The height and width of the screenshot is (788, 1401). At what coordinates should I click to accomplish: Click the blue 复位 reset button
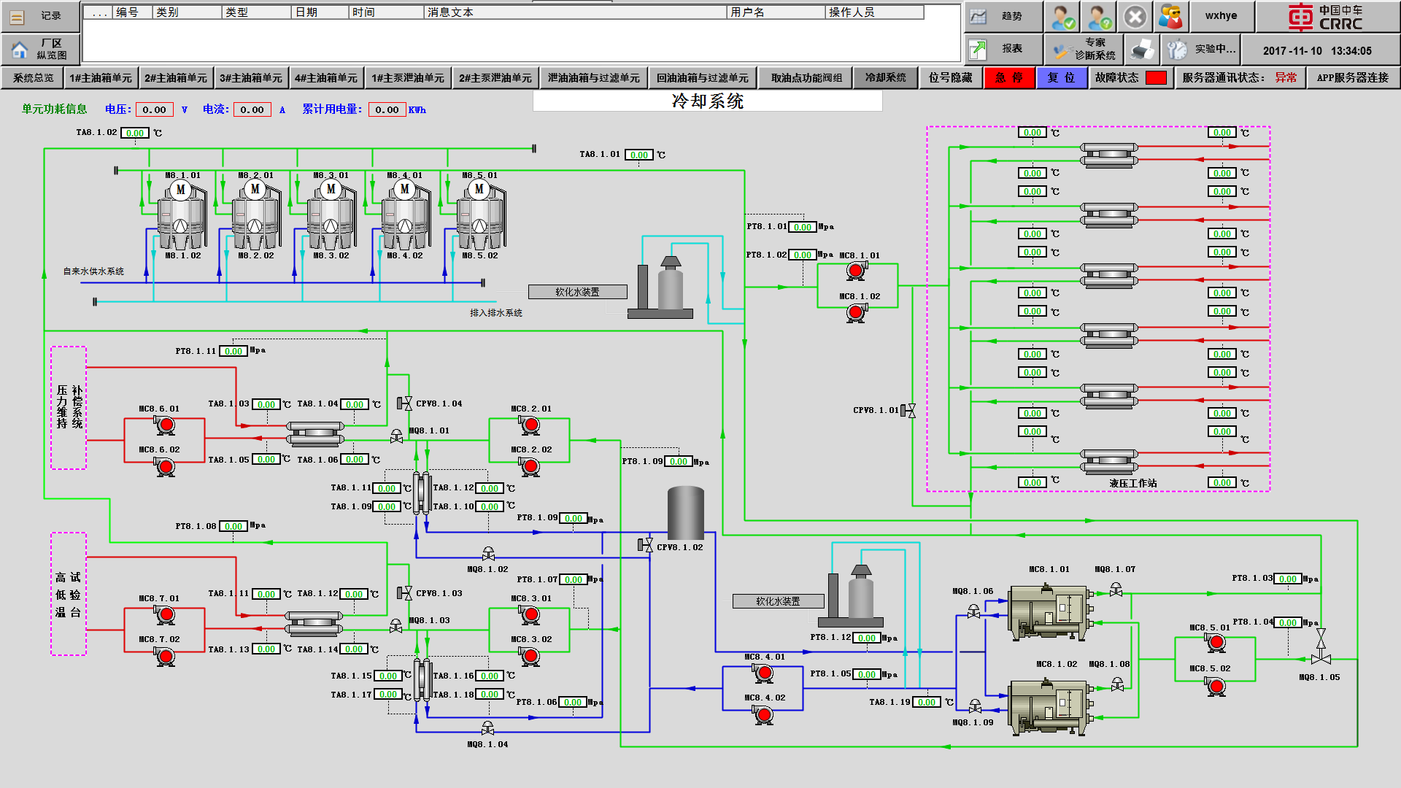coord(1061,78)
